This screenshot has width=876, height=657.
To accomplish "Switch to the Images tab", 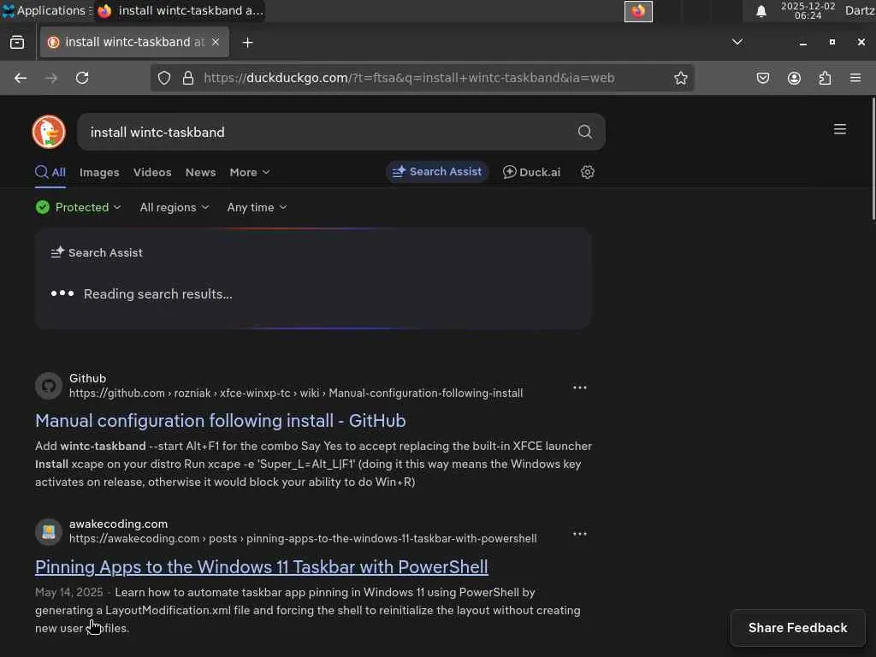I will (x=99, y=173).
